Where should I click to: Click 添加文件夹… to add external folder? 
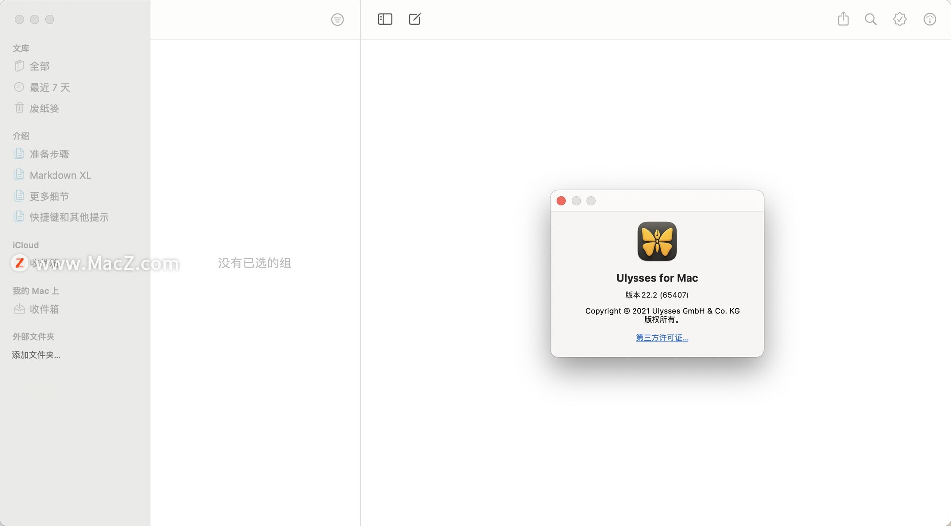click(x=36, y=355)
